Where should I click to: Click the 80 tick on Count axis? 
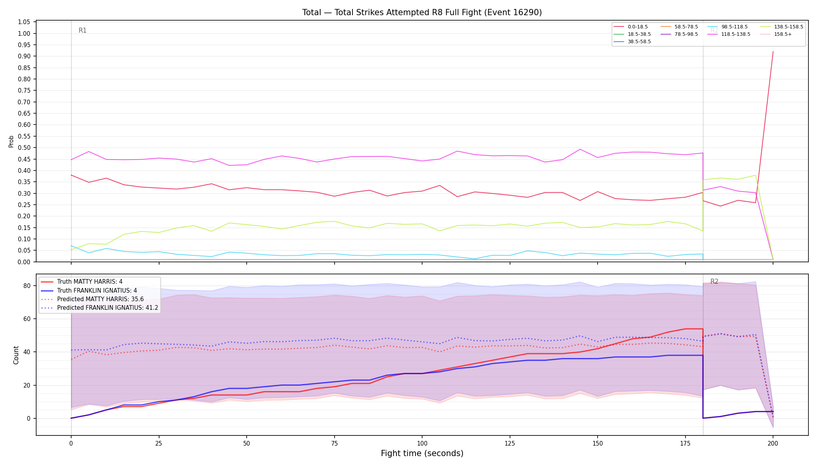pyautogui.click(x=27, y=286)
